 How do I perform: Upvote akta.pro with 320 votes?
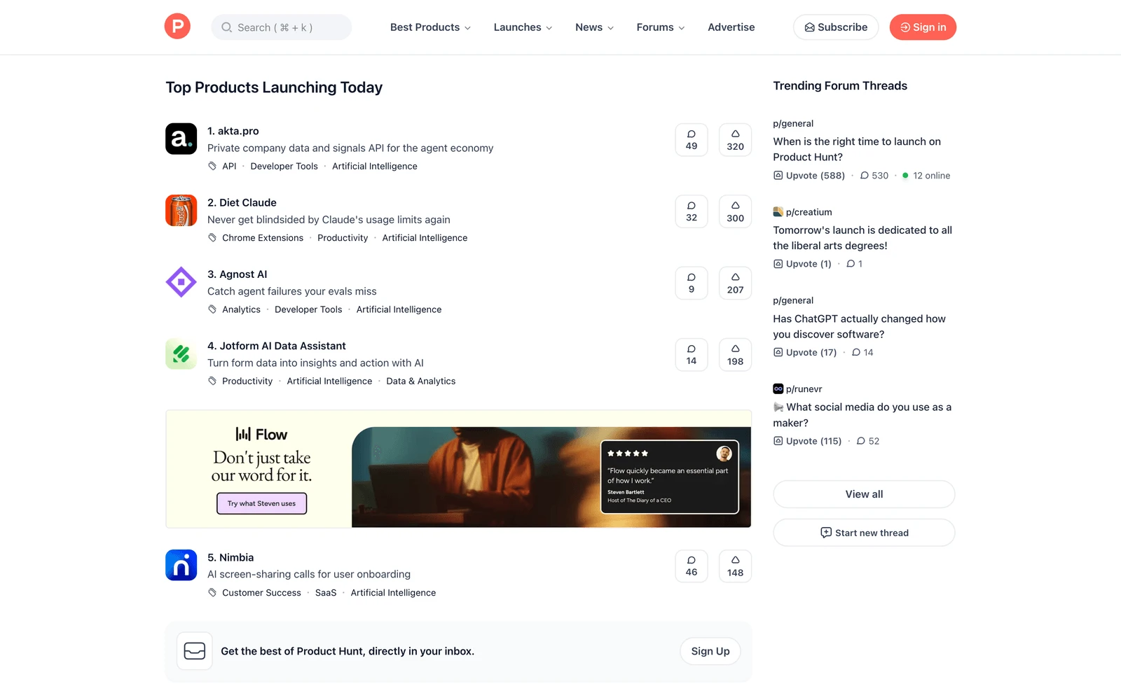(735, 140)
